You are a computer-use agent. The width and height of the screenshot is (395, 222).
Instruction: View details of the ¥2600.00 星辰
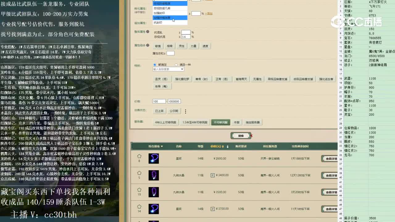pyautogui.click(x=330, y=159)
